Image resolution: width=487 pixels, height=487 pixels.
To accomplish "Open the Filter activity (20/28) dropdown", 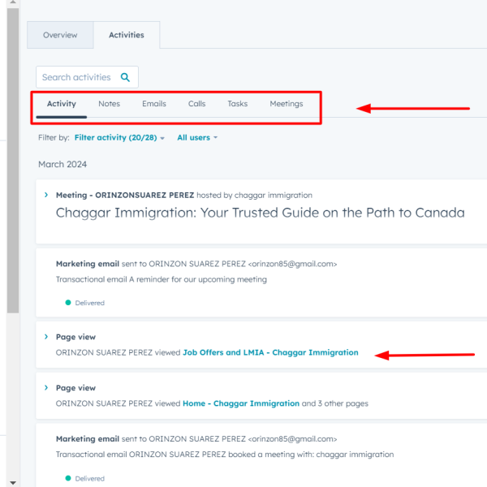I will (x=119, y=138).
